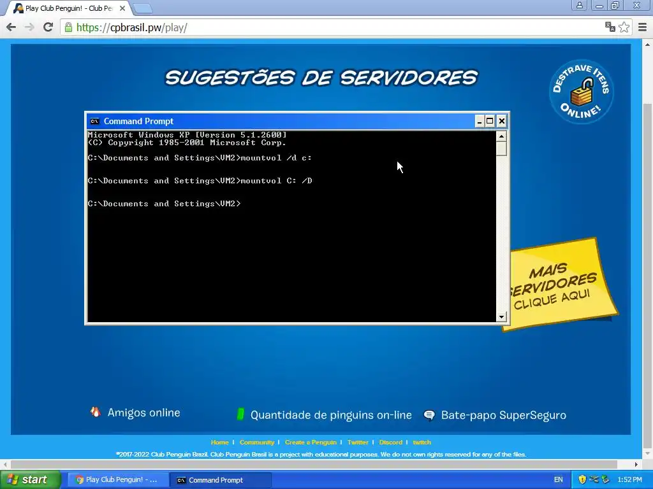
Task: Open the Create a Penguin link
Action: 311,442
